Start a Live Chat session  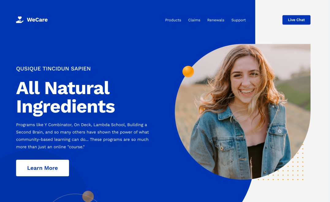pos(296,20)
